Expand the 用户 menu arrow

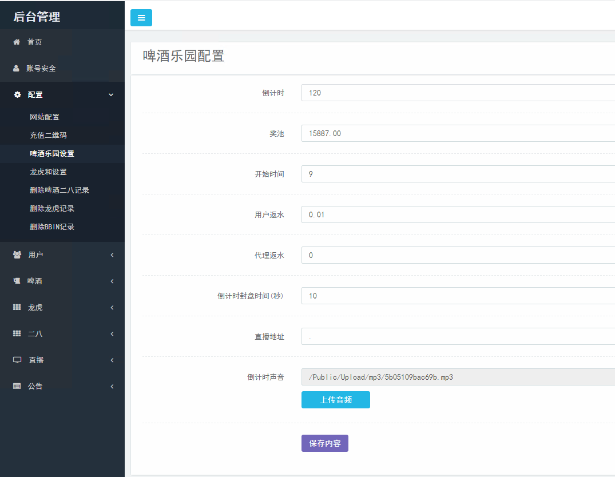pyautogui.click(x=112, y=255)
